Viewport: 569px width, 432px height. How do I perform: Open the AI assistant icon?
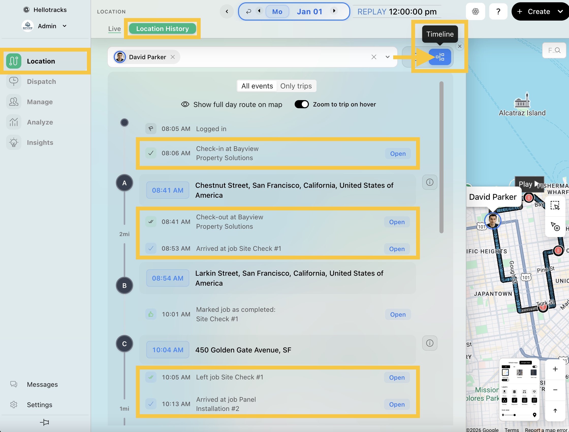475,12
